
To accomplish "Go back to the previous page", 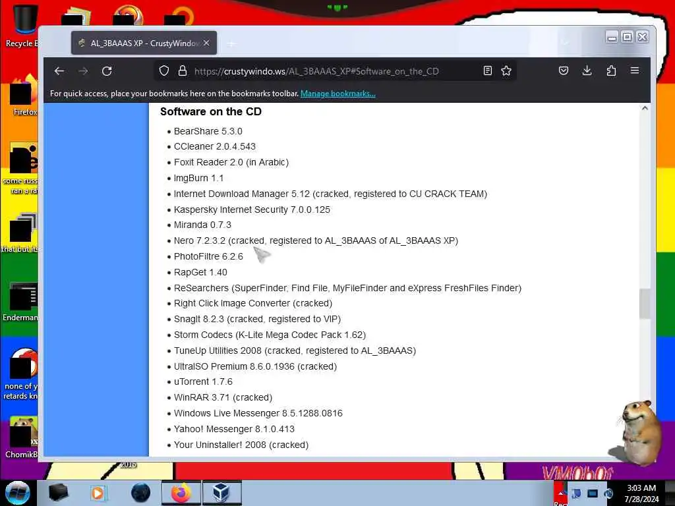I will [59, 71].
